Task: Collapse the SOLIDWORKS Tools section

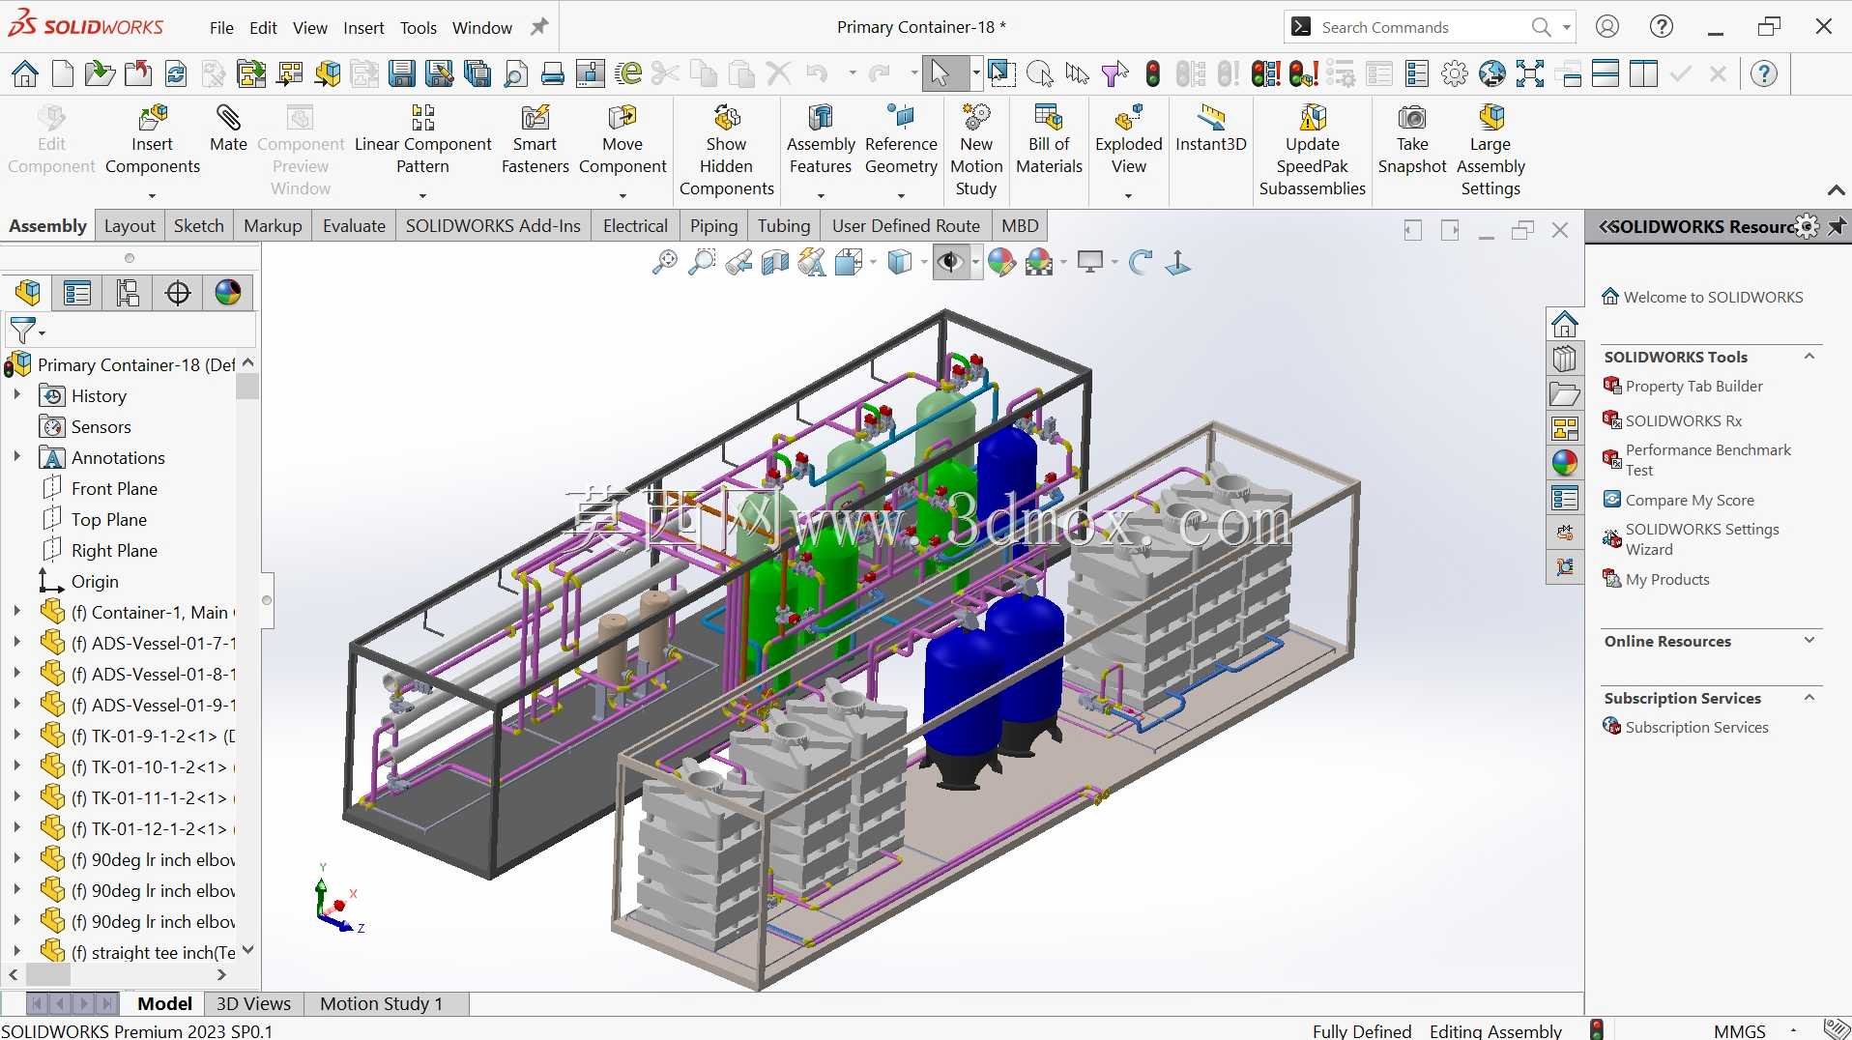Action: tap(1809, 357)
